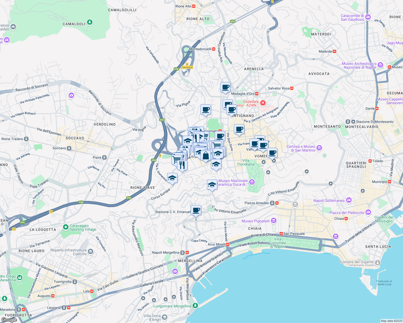Image resolution: width=403 pixels, height=323 pixels.
Task: Click the Materdei metro station icon
Action: coord(335,51)
